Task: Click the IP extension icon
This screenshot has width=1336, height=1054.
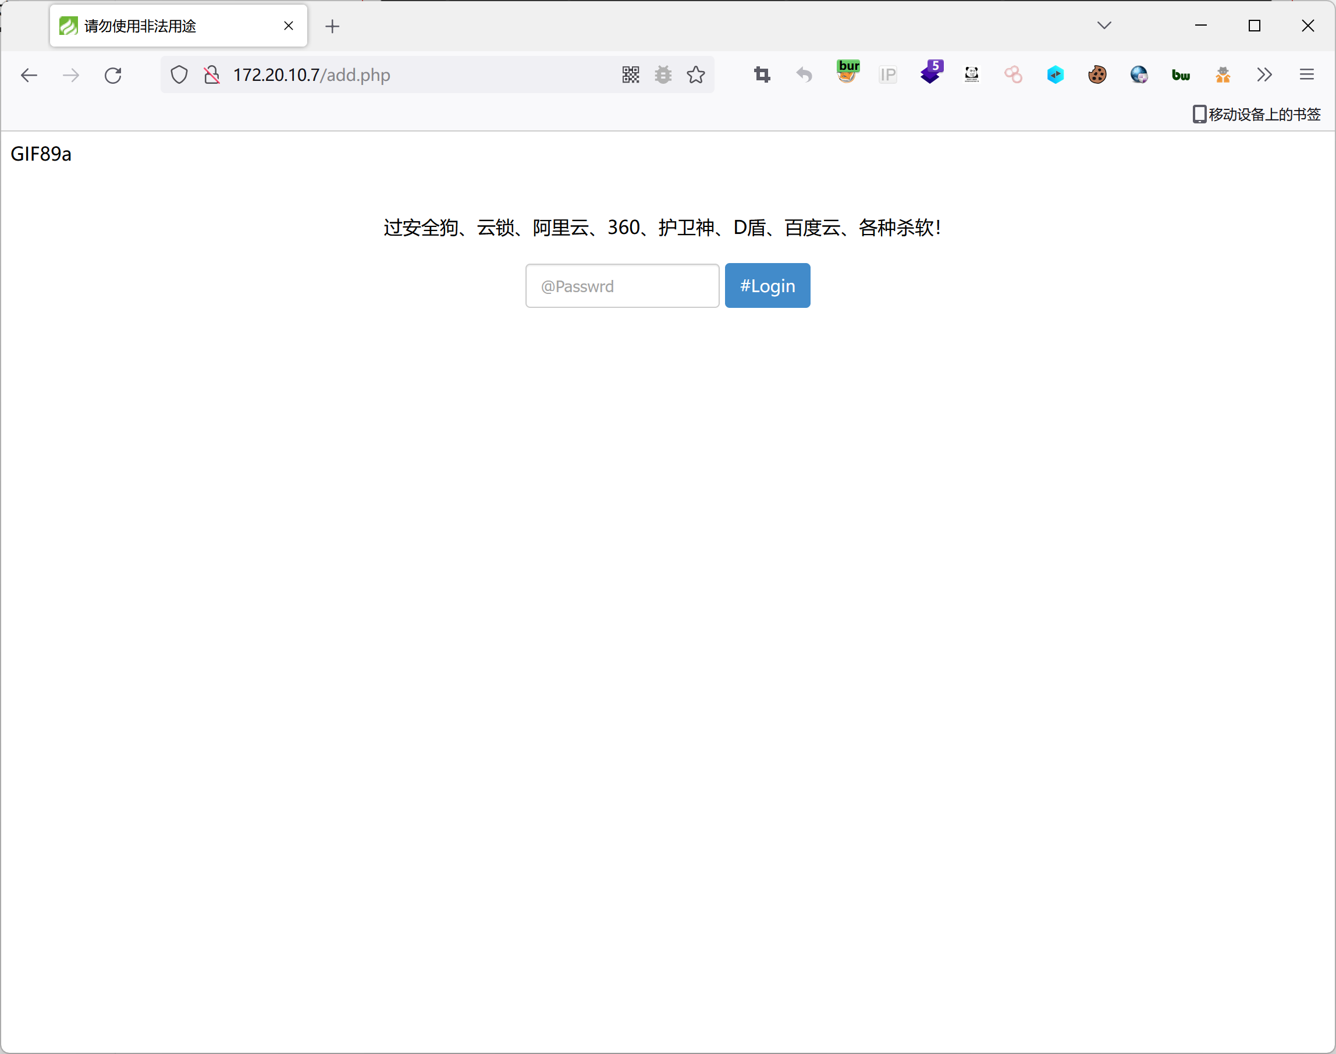Action: click(887, 74)
